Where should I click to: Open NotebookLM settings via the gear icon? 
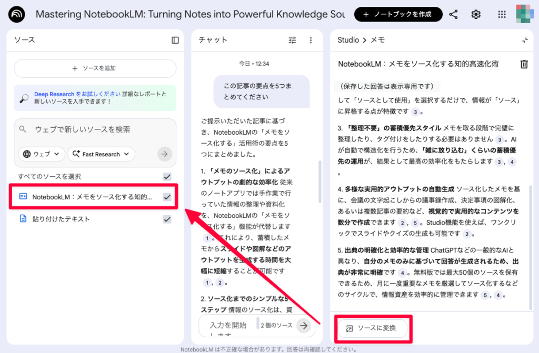(x=476, y=14)
